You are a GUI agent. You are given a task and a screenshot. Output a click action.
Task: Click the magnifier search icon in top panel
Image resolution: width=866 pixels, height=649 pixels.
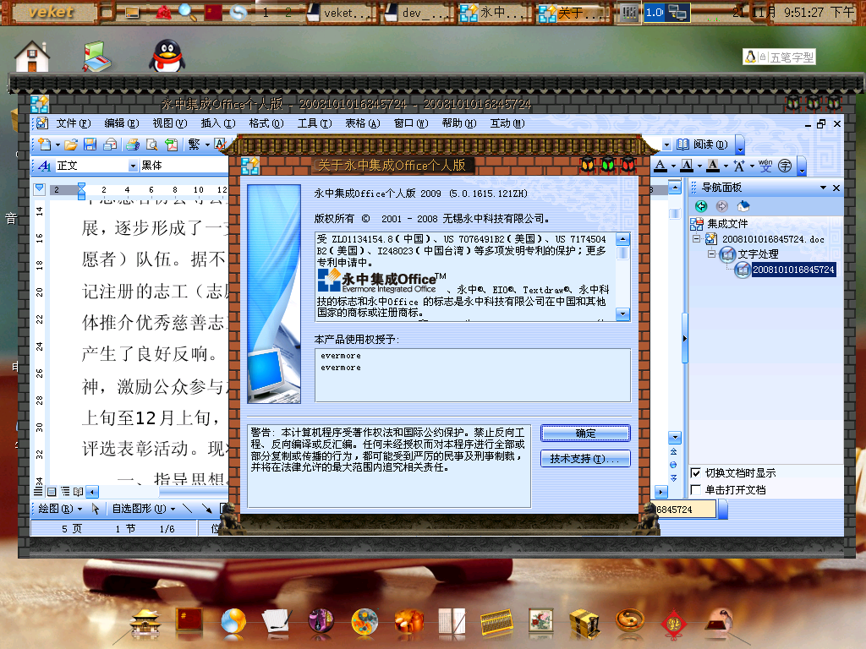[187, 12]
